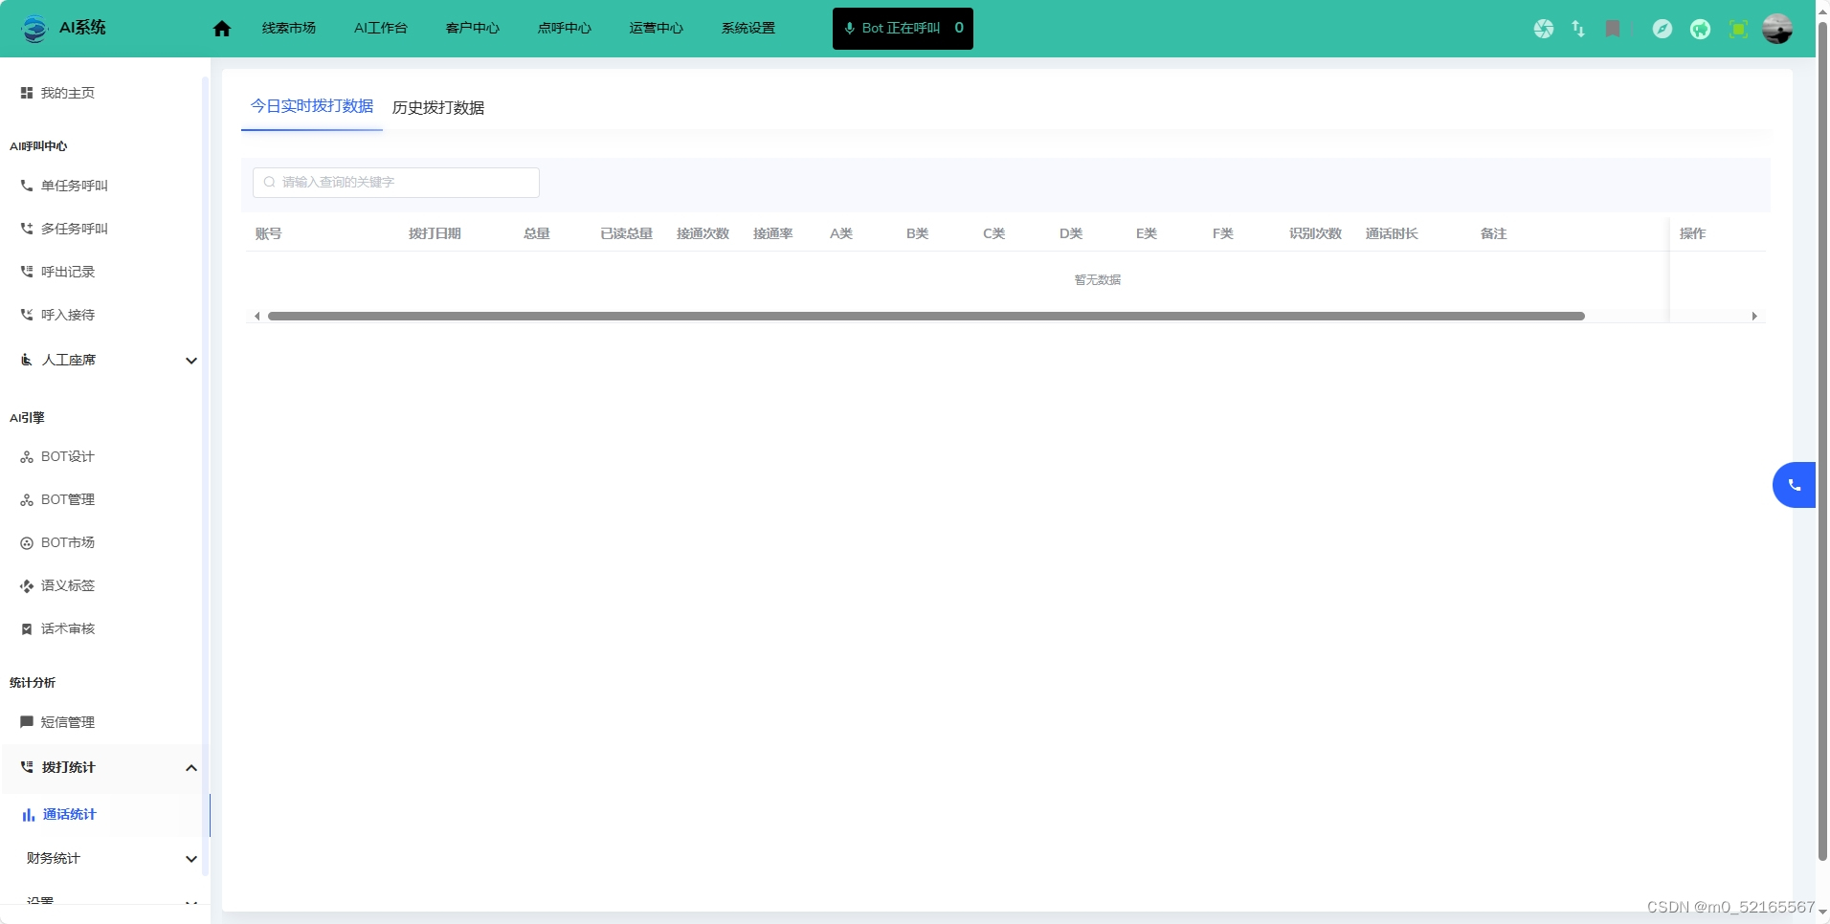Viewport: 1830px width, 924px height.
Task: Toggle fullscreen with the green frame icon
Action: tap(1738, 29)
